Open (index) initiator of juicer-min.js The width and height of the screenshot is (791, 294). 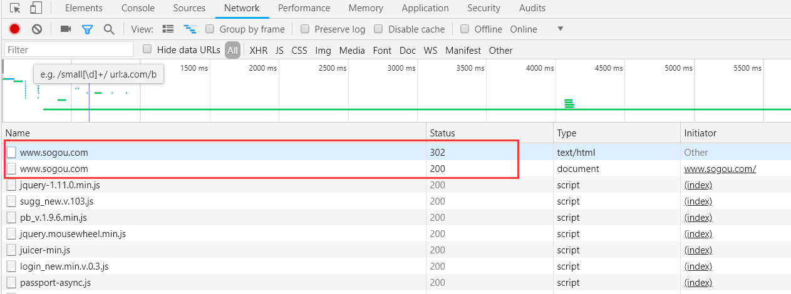click(x=698, y=250)
